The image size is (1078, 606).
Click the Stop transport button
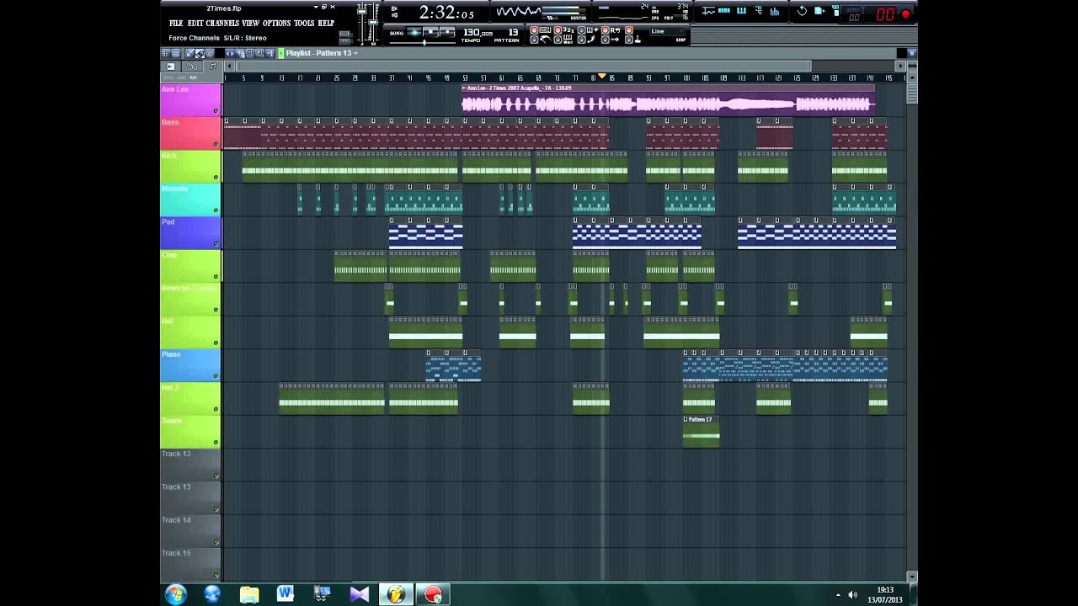coord(430,32)
